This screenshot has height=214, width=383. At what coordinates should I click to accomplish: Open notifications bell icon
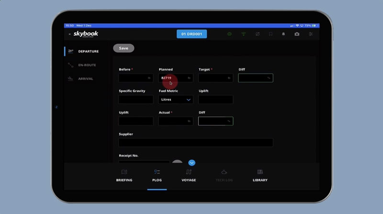[x=283, y=34]
